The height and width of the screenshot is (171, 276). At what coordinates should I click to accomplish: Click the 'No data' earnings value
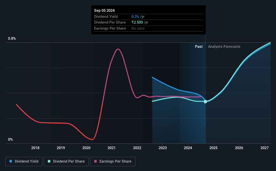click(138, 28)
